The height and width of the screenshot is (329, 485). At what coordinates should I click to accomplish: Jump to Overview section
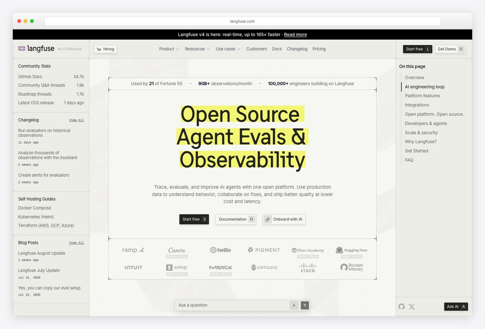coord(415,78)
